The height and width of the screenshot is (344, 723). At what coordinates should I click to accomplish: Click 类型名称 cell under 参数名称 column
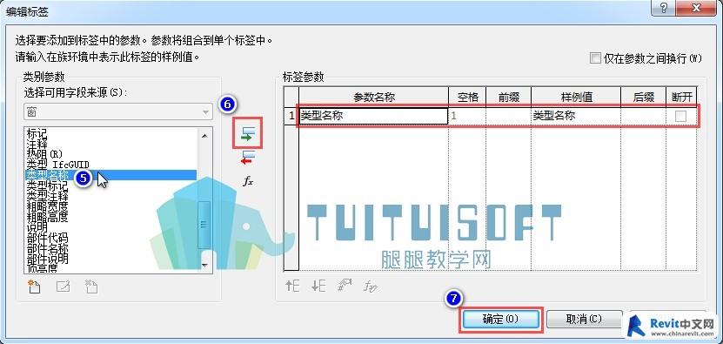[374, 116]
